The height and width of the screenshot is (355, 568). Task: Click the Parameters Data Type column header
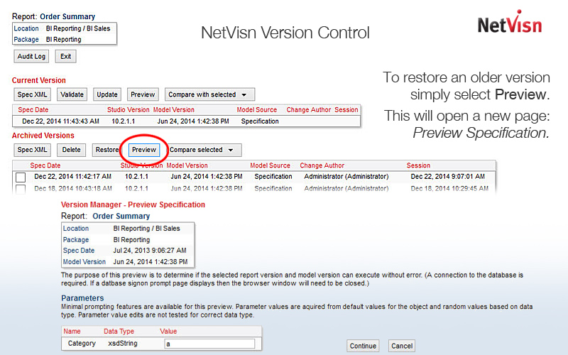point(119,332)
